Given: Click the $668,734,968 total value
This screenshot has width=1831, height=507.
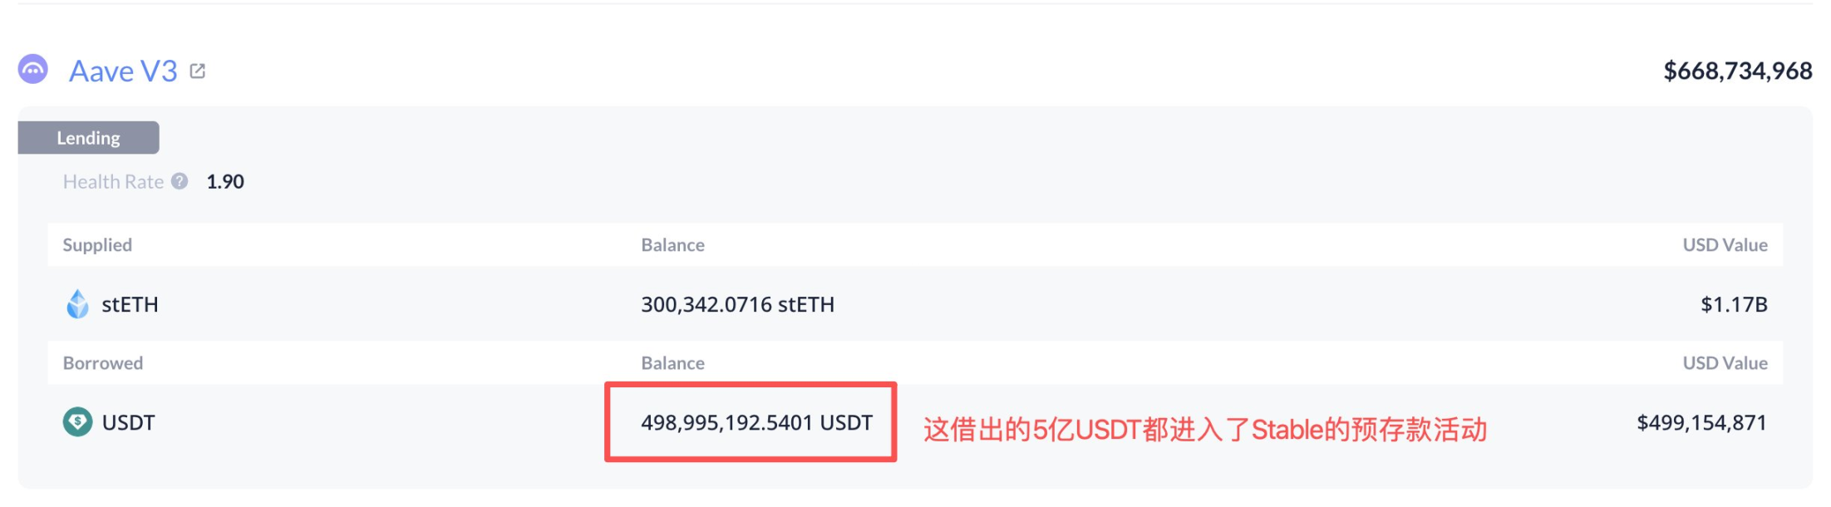Looking at the screenshot, I should 1737,71.
